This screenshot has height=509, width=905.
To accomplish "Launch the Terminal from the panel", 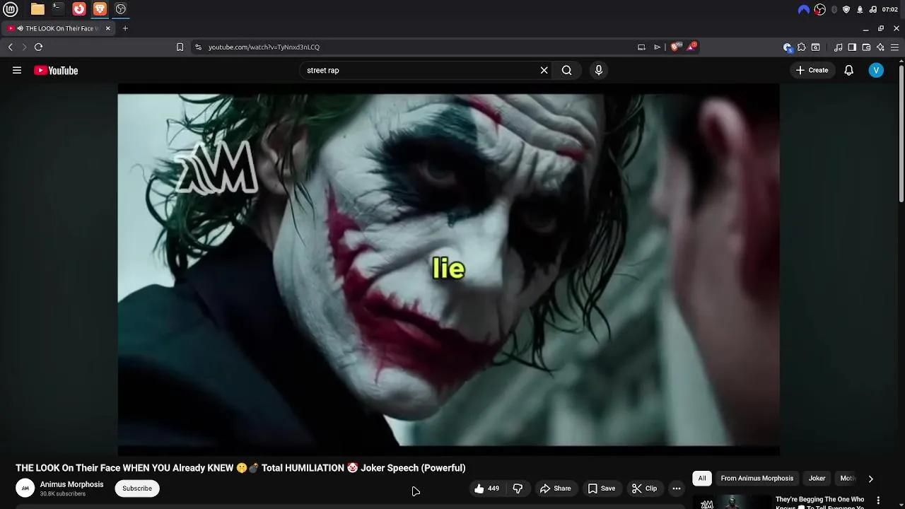I will (58, 9).
